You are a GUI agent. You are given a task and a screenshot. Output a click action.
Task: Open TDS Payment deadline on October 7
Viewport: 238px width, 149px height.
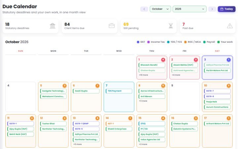119,91
